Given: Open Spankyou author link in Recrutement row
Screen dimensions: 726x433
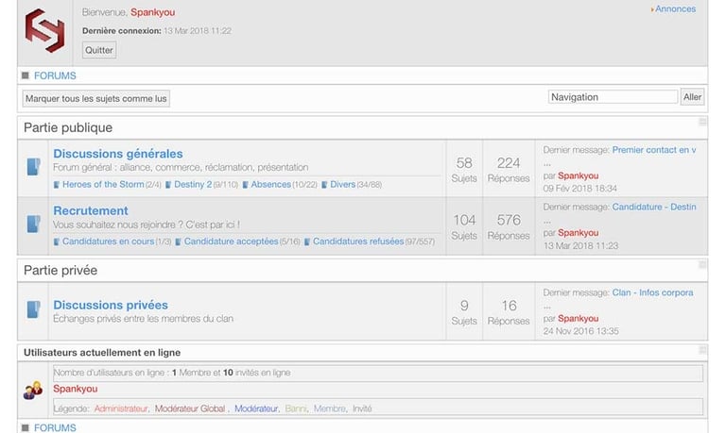Looking at the screenshot, I should (579, 233).
